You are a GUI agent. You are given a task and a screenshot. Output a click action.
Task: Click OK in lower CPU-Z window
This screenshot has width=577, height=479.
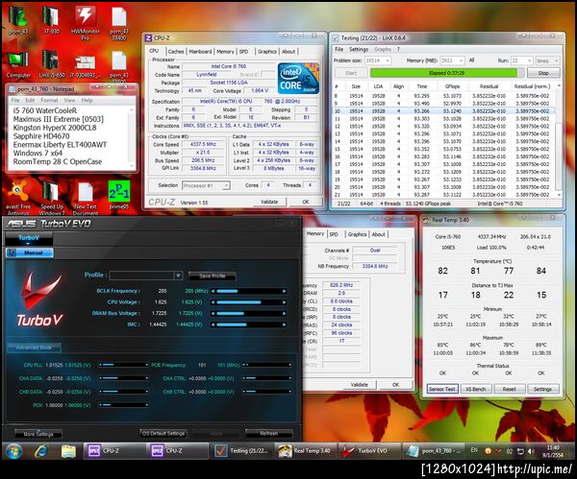[x=395, y=385]
